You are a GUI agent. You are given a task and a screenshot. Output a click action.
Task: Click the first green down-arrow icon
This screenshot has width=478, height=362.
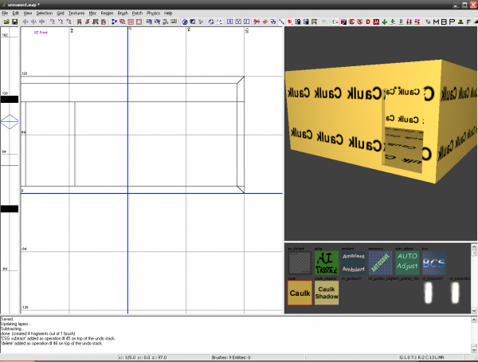pyautogui.click(x=385, y=22)
